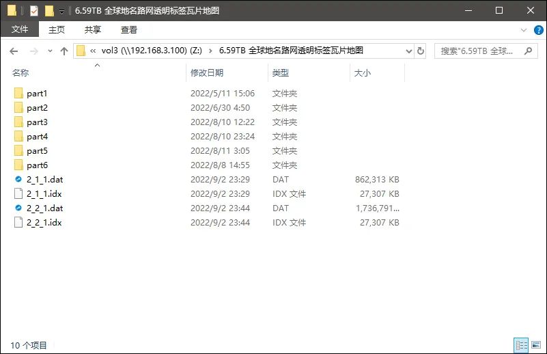Image resolution: width=547 pixels, height=354 pixels.
Task: Click the date 2022/6/30 4:50
Action: pos(220,107)
